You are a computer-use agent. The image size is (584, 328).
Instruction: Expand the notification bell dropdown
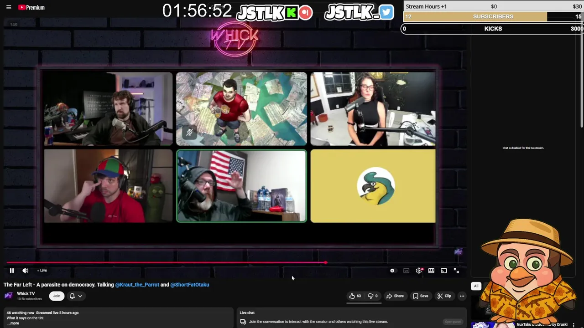(76, 296)
